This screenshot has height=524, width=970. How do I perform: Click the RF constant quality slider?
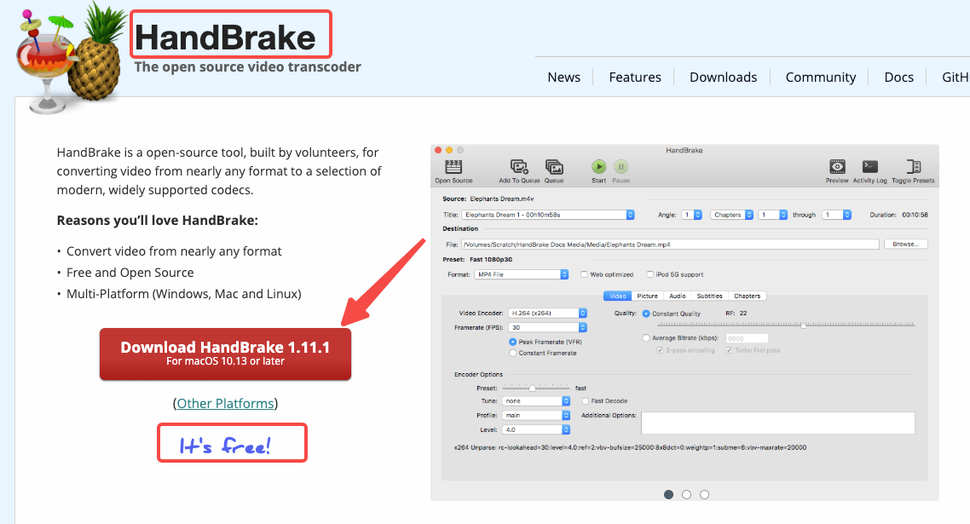pos(786,324)
